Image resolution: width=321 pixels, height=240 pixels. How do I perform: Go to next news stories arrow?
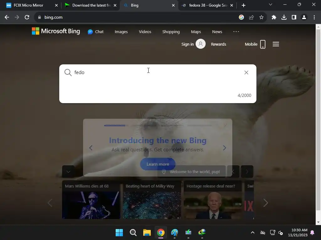[x=266, y=203]
